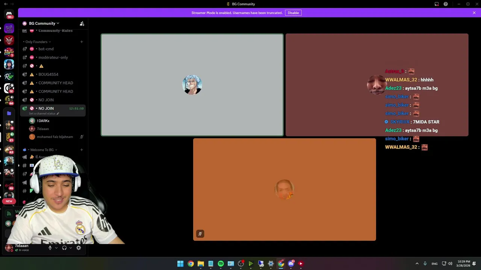The width and height of the screenshot is (481, 270).
Task: Open the server folder icon in sidebar
Action: [9, 113]
